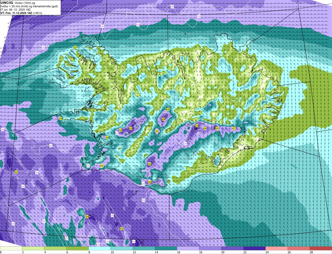Screen dimensions: 332x254
Task: Click the color bar swatch between 4 and 6
Action: pyautogui.click(x=55, y=248)
